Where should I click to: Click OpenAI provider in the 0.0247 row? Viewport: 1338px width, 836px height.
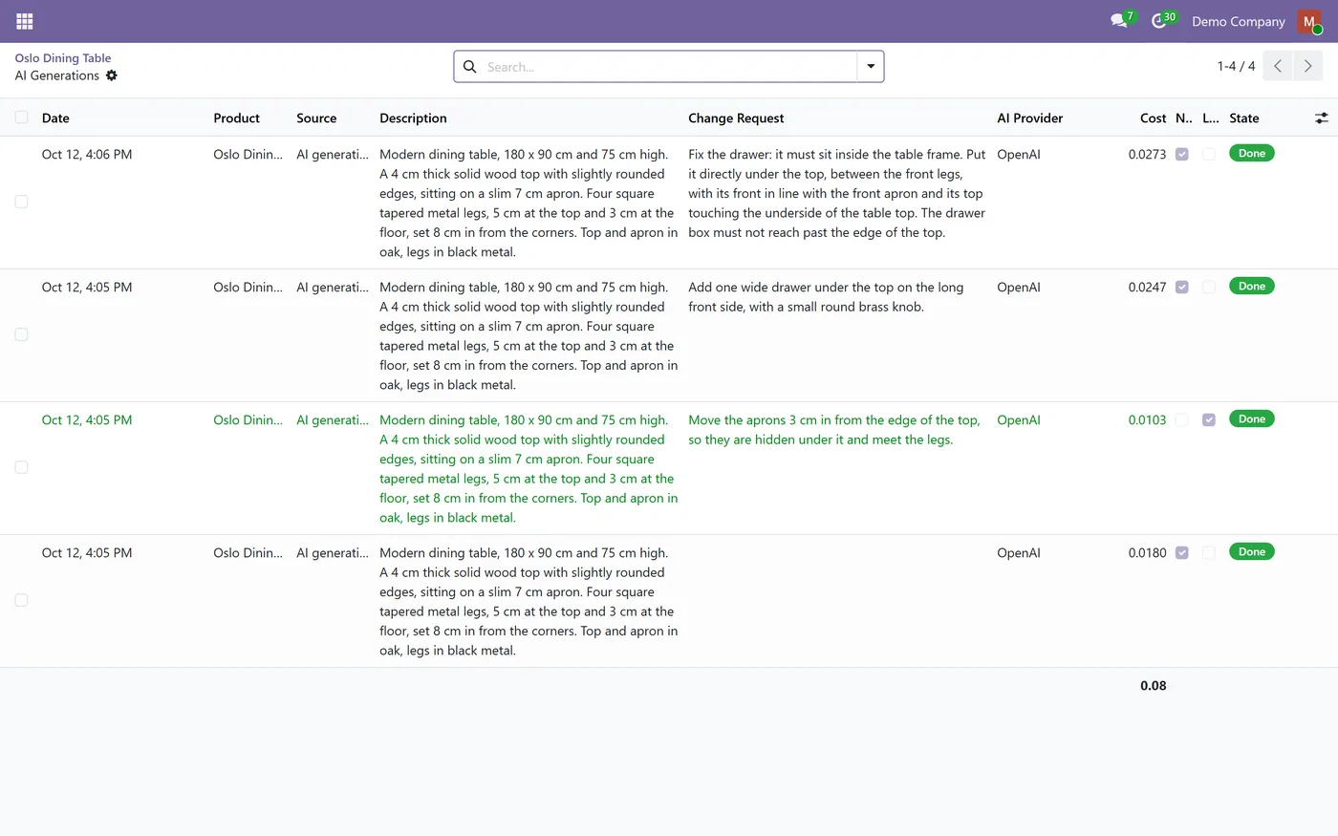pos(1019,288)
